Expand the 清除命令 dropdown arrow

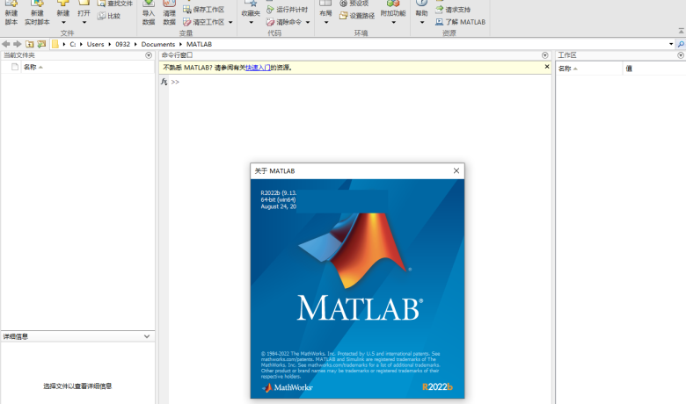click(x=308, y=22)
